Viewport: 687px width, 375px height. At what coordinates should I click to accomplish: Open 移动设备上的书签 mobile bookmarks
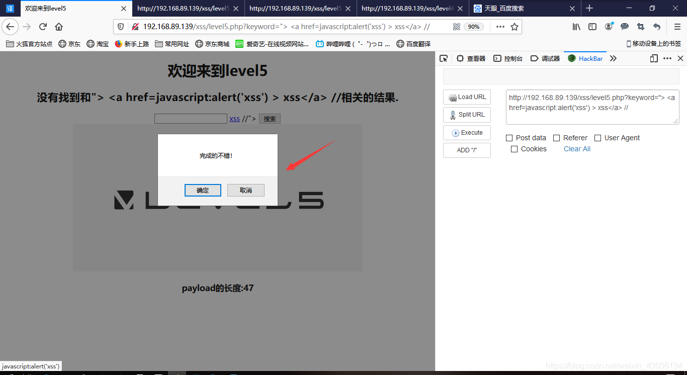pyautogui.click(x=654, y=44)
